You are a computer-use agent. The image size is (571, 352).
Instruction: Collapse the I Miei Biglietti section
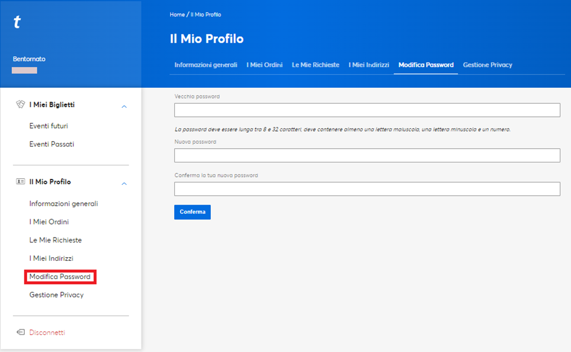tap(124, 106)
